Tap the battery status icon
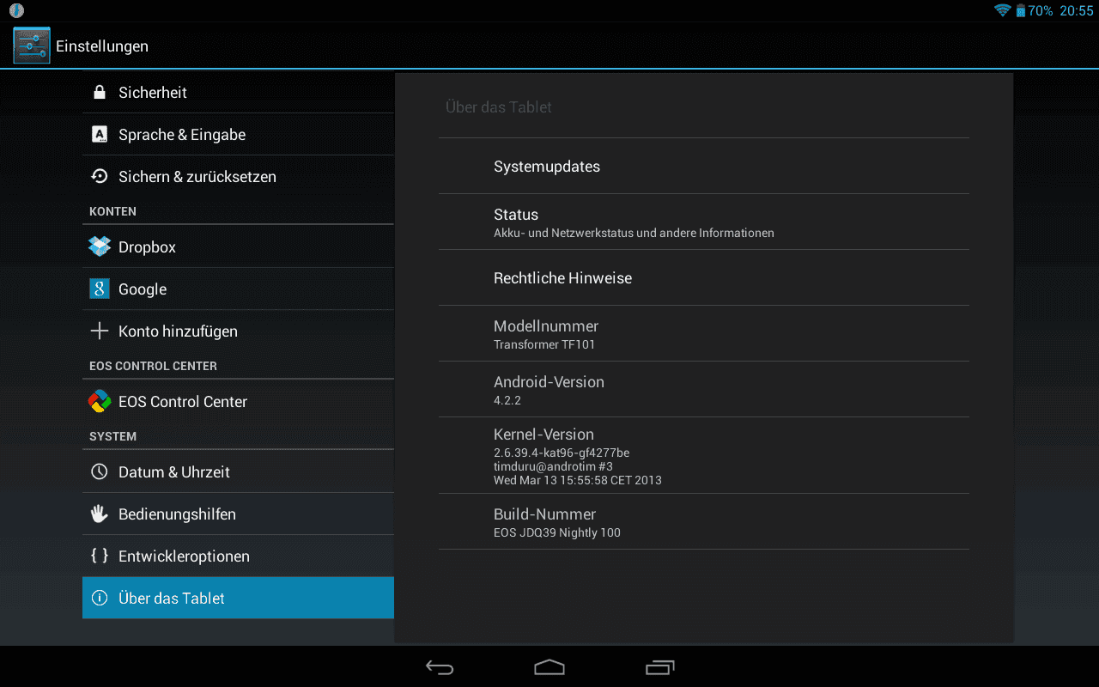 click(x=1021, y=11)
